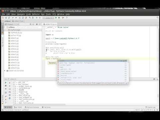
Task: Switch to the 6: TODO tool tab
Action: [18, 107]
